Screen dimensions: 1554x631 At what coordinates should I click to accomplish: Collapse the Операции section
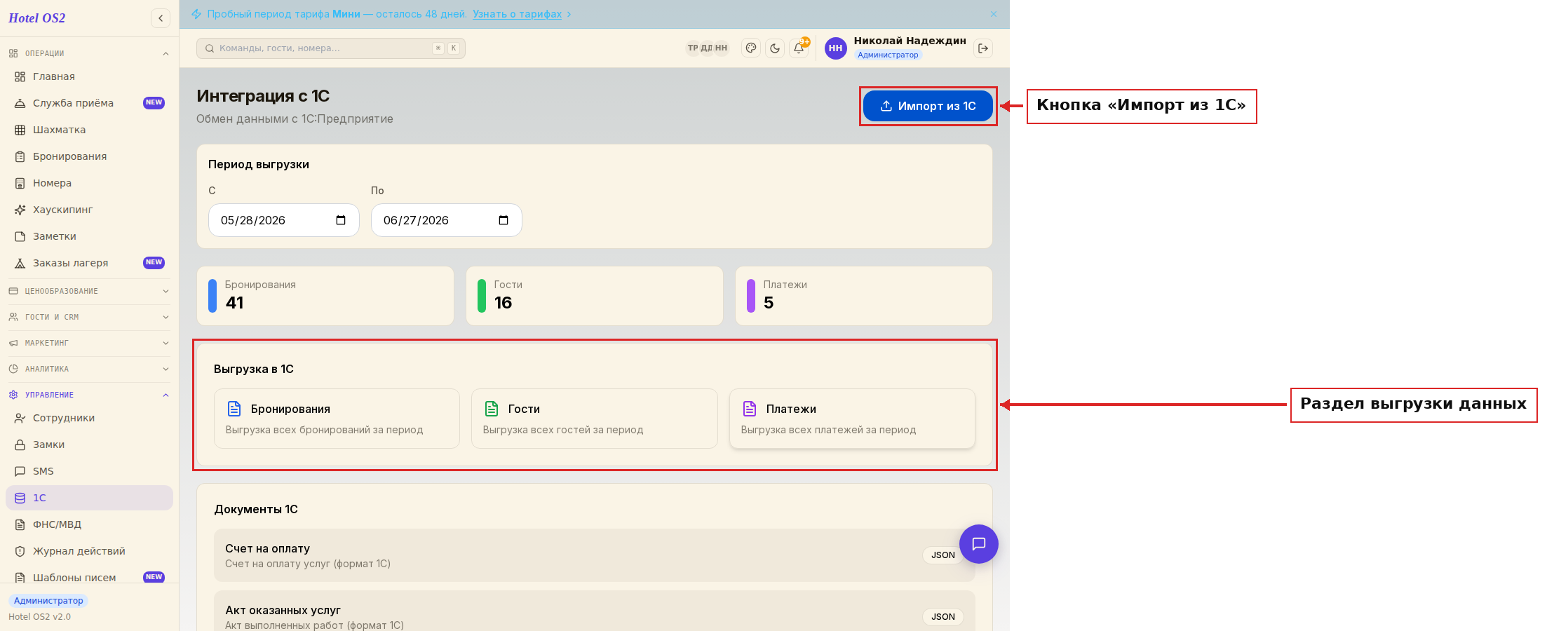pos(89,53)
